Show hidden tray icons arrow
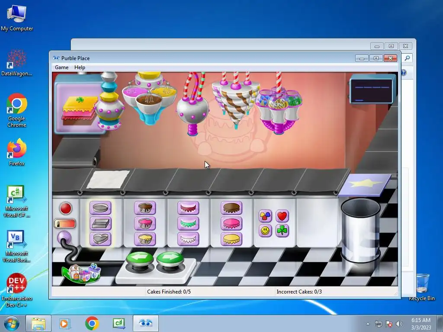Image resolution: width=443 pixels, height=332 pixels. [x=368, y=324]
